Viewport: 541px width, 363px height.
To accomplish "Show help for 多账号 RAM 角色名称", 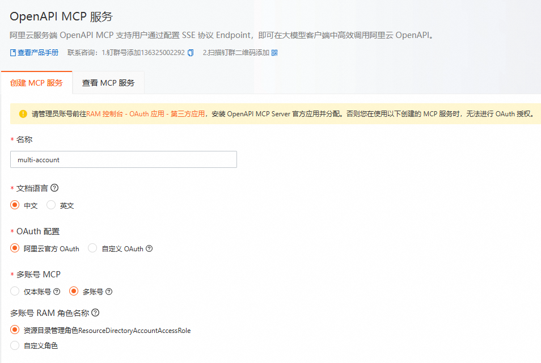I will 96,313.
